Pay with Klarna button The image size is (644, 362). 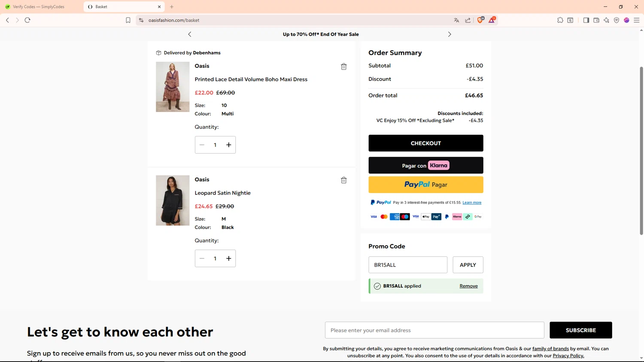pos(425,165)
